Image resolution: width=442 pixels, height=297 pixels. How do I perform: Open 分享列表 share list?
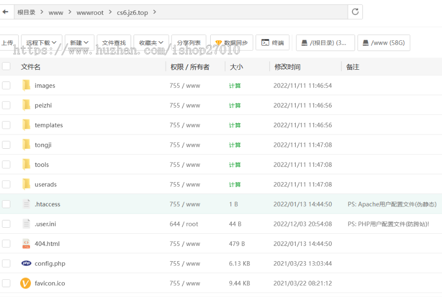(x=189, y=43)
